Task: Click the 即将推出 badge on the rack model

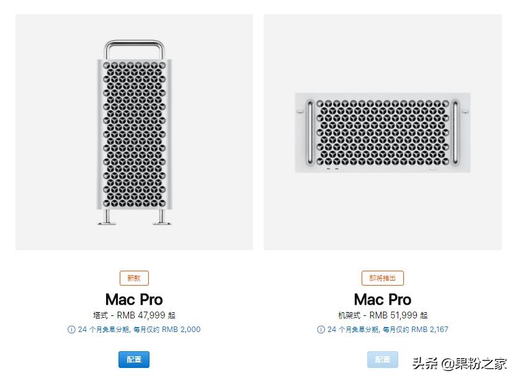Action: pyautogui.click(x=382, y=278)
